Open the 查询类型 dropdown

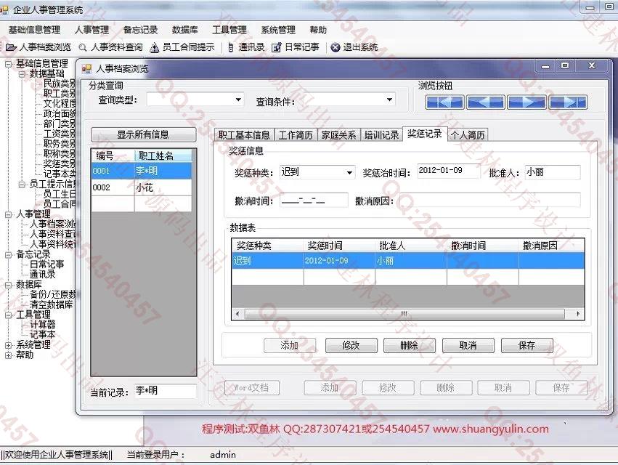(238, 100)
